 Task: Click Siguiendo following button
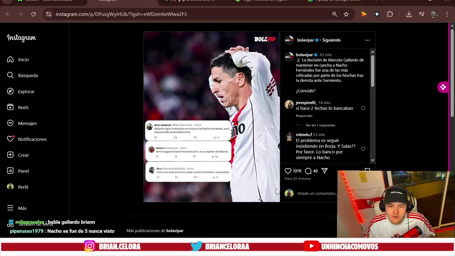pyautogui.click(x=331, y=40)
